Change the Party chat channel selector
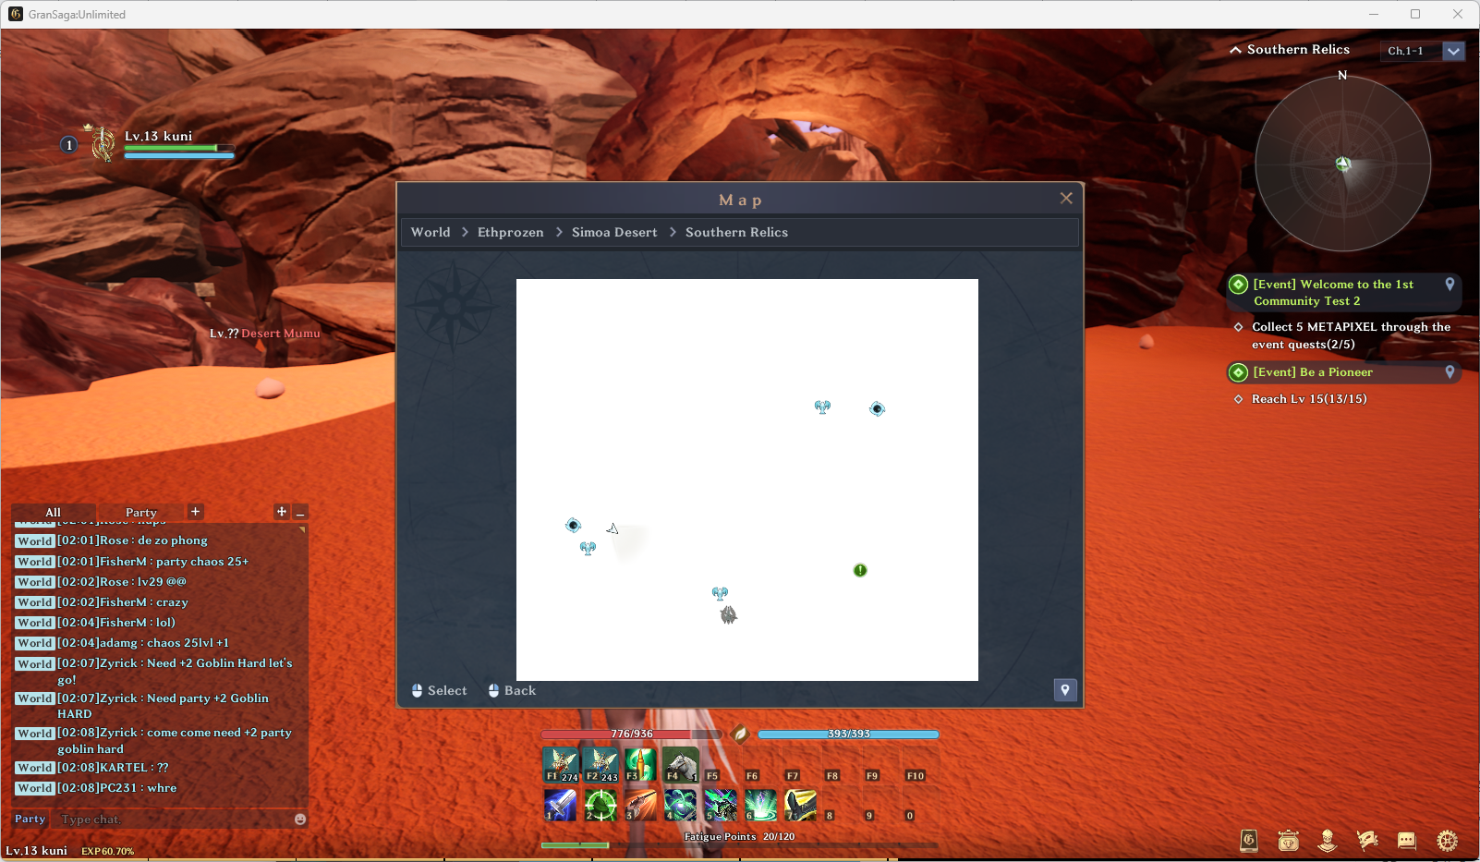The width and height of the screenshot is (1480, 862). [x=30, y=819]
